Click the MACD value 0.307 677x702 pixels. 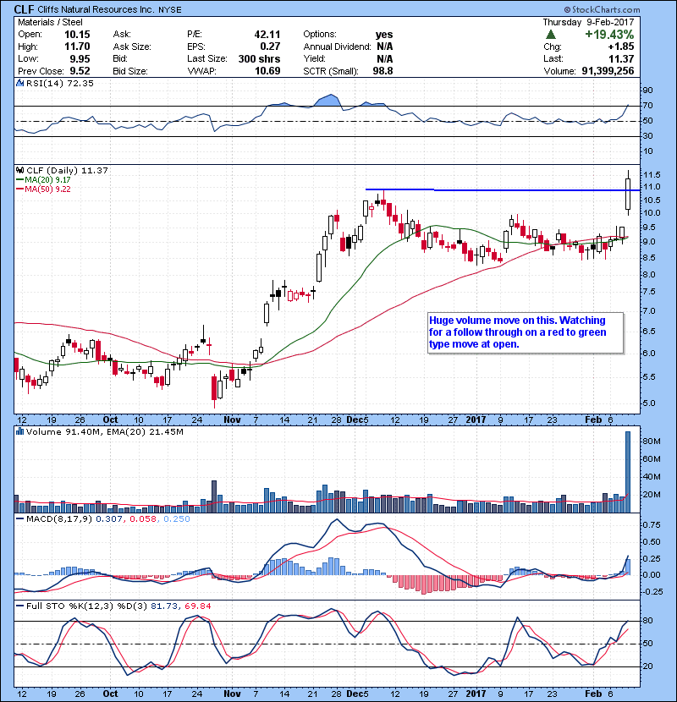(x=108, y=519)
